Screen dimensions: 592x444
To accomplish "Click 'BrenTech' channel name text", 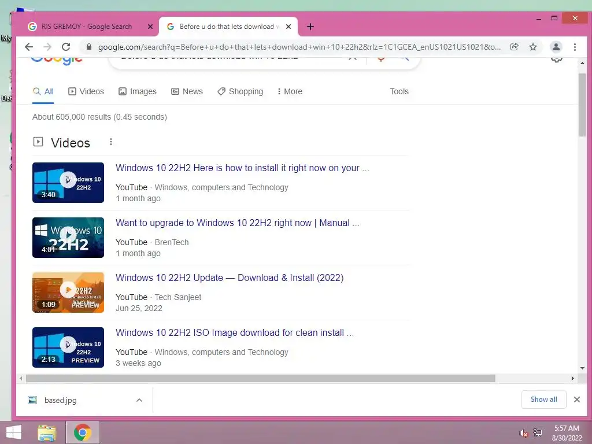I will 172,242.
